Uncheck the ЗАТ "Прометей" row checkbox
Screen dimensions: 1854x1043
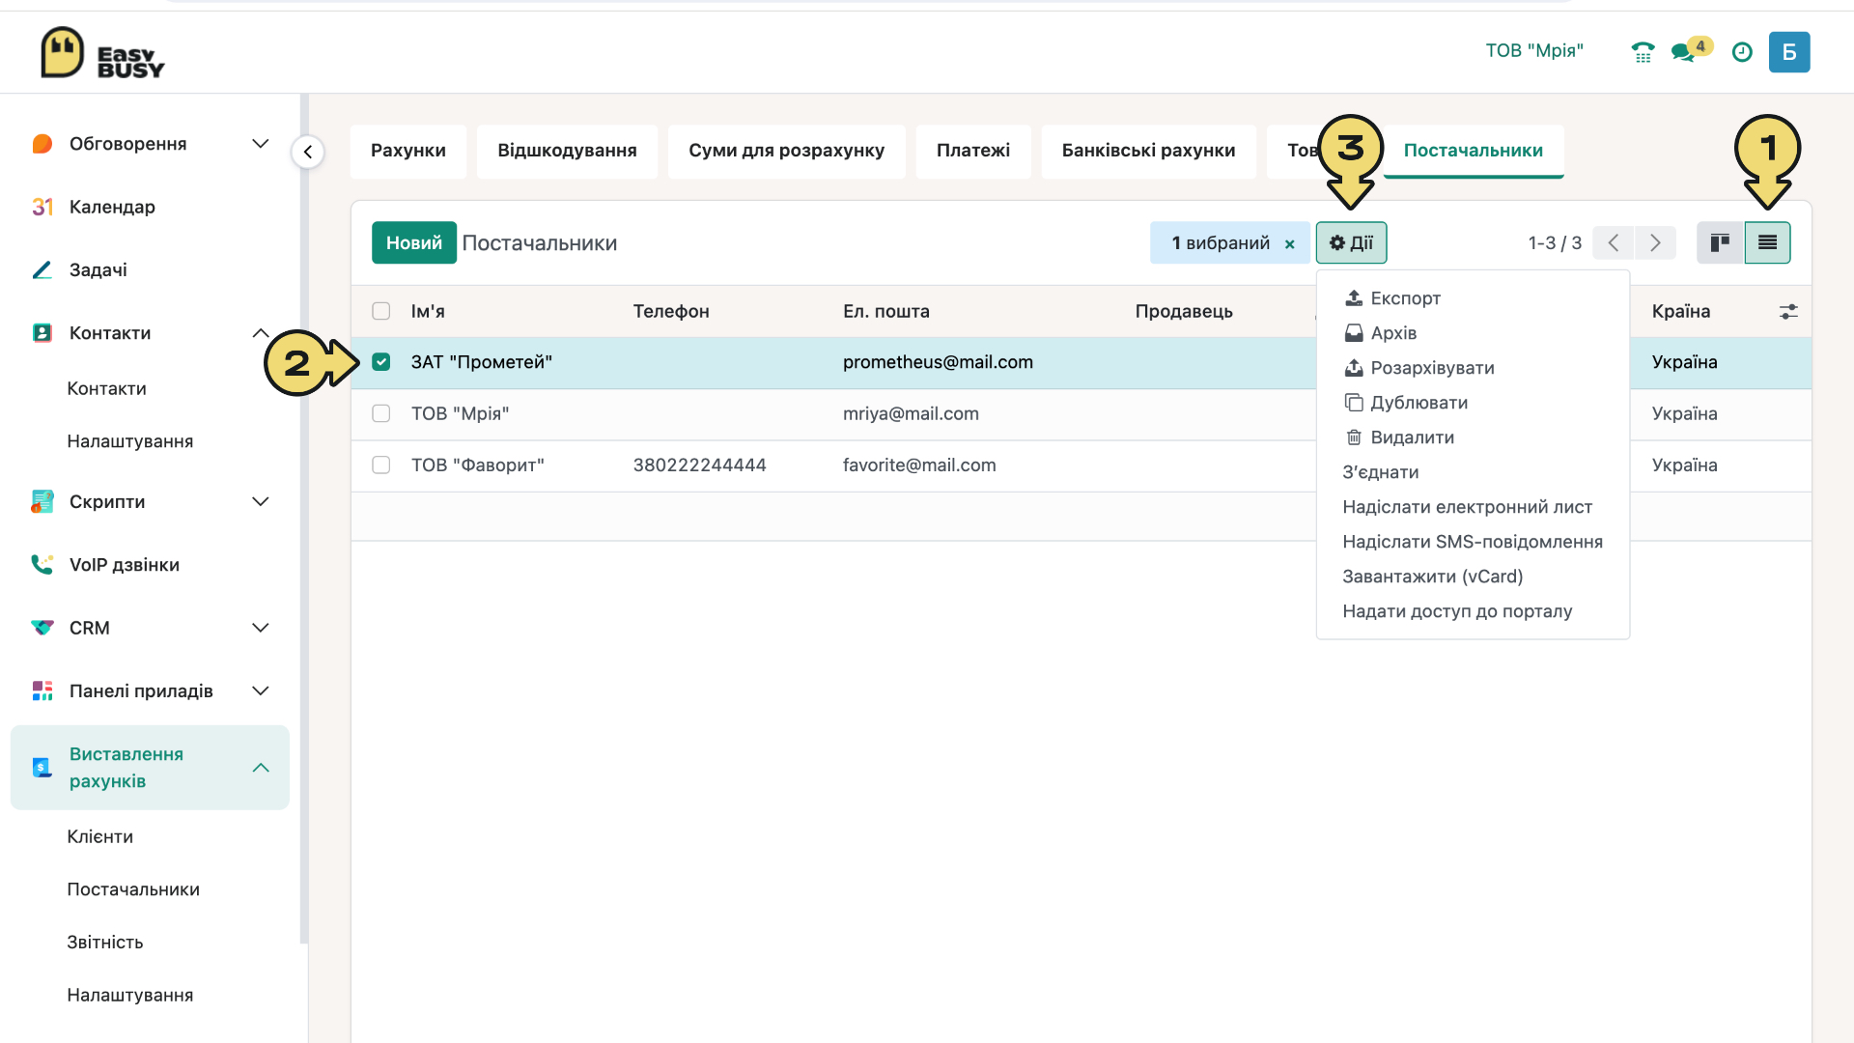(x=381, y=362)
